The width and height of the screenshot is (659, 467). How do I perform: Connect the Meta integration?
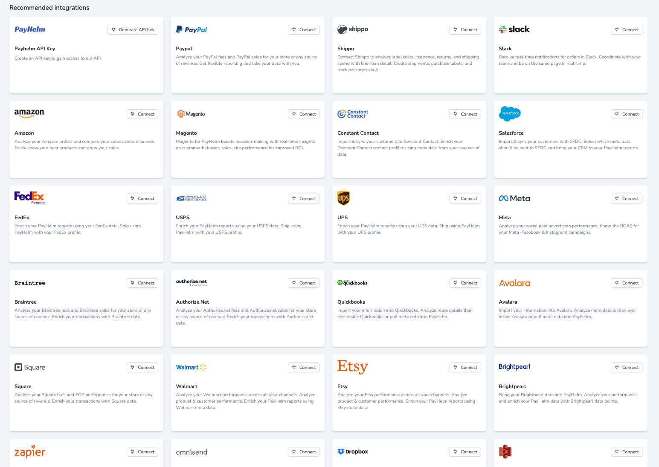pos(627,198)
